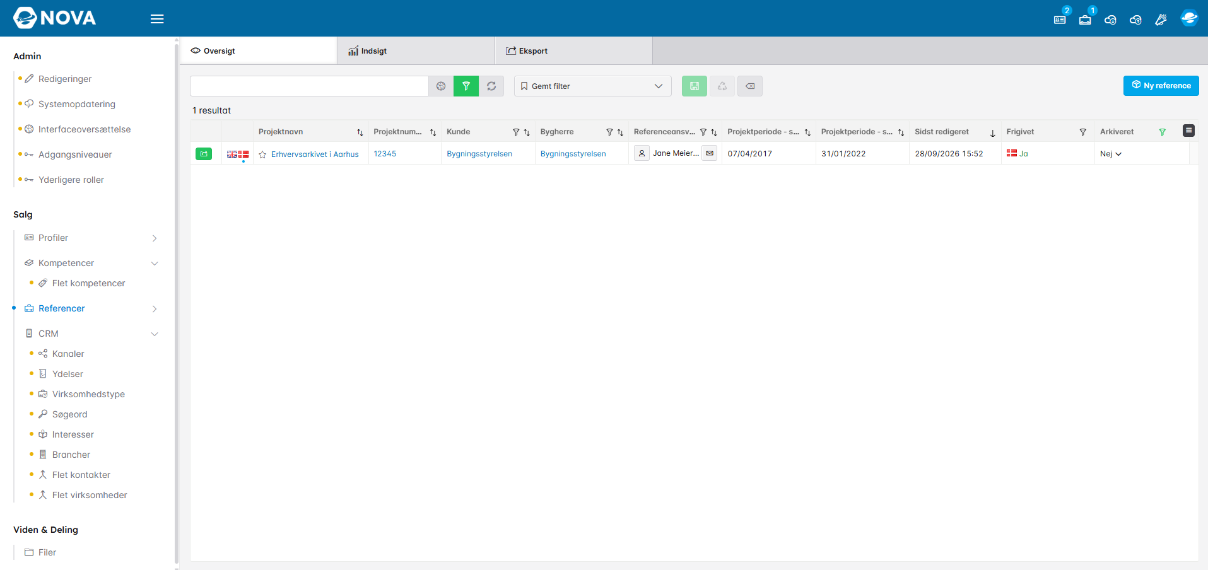Open Redigeringer in the Admin menu
The height and width of the screenshot is (570, 1208).
(x=65, y=79)
